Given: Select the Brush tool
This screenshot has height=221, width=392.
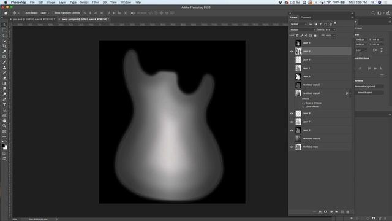Looking at the screenshot, I should coord(4,62).
